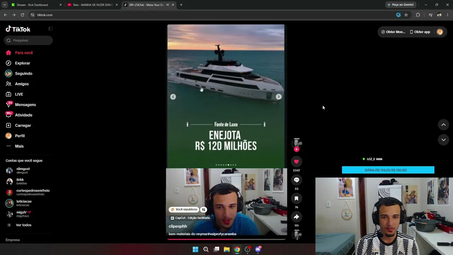
Task: Open the comments with 33 count
Action: tap(297, 180)
